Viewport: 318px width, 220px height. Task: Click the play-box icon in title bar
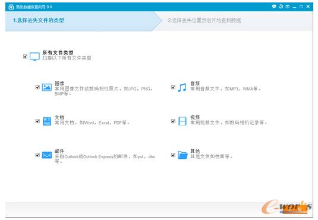(288, 7)
